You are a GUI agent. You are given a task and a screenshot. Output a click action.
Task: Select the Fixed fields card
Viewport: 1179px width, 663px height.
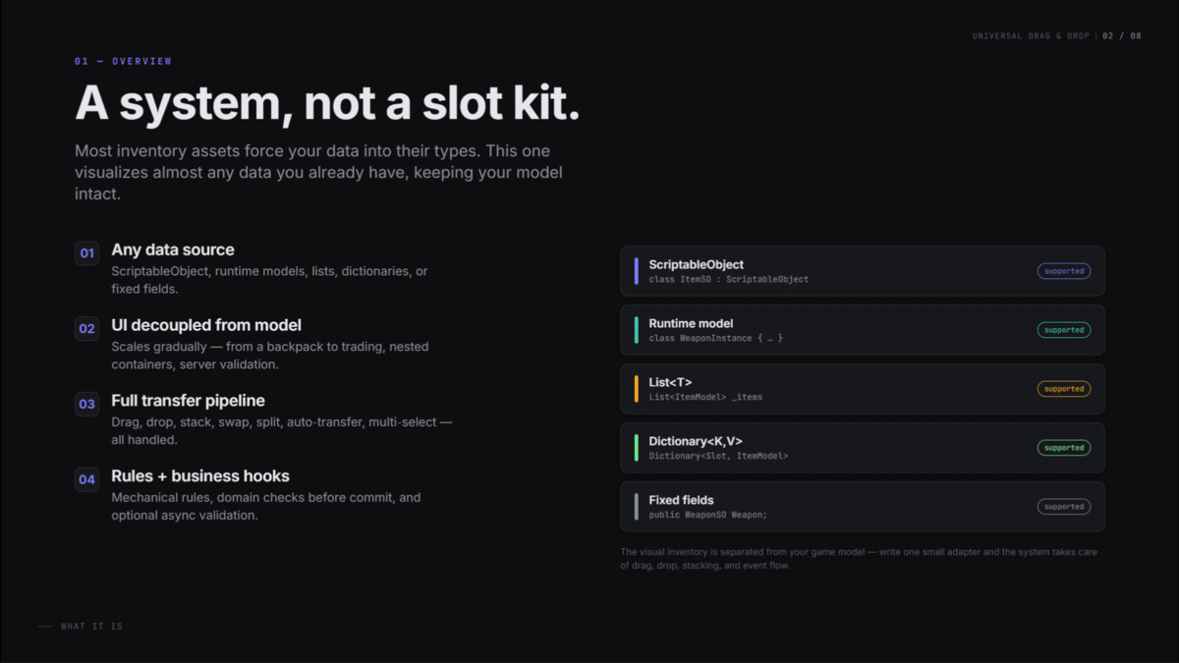tap(863, 507)
